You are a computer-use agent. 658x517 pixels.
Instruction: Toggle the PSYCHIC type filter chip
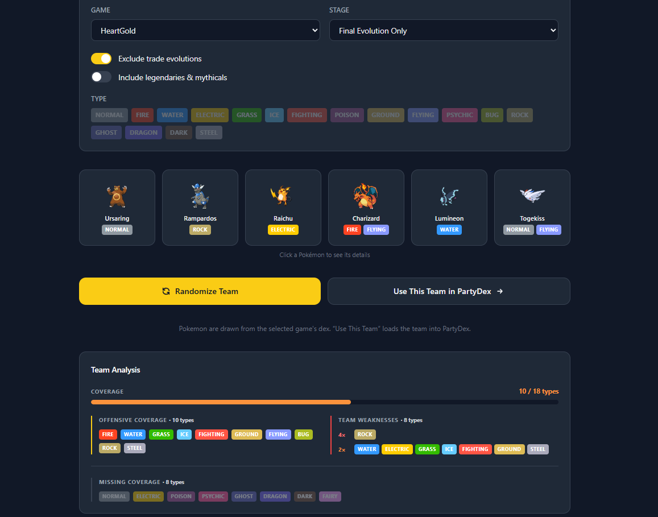[x=460, y=115]
